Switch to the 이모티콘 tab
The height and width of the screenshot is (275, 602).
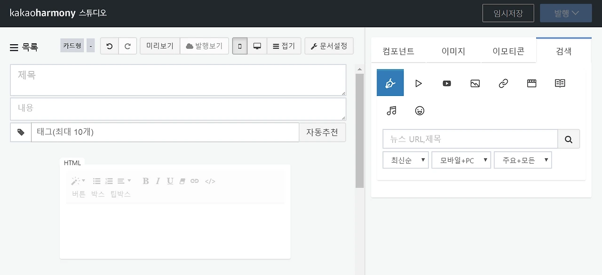(x=509, y=51)
